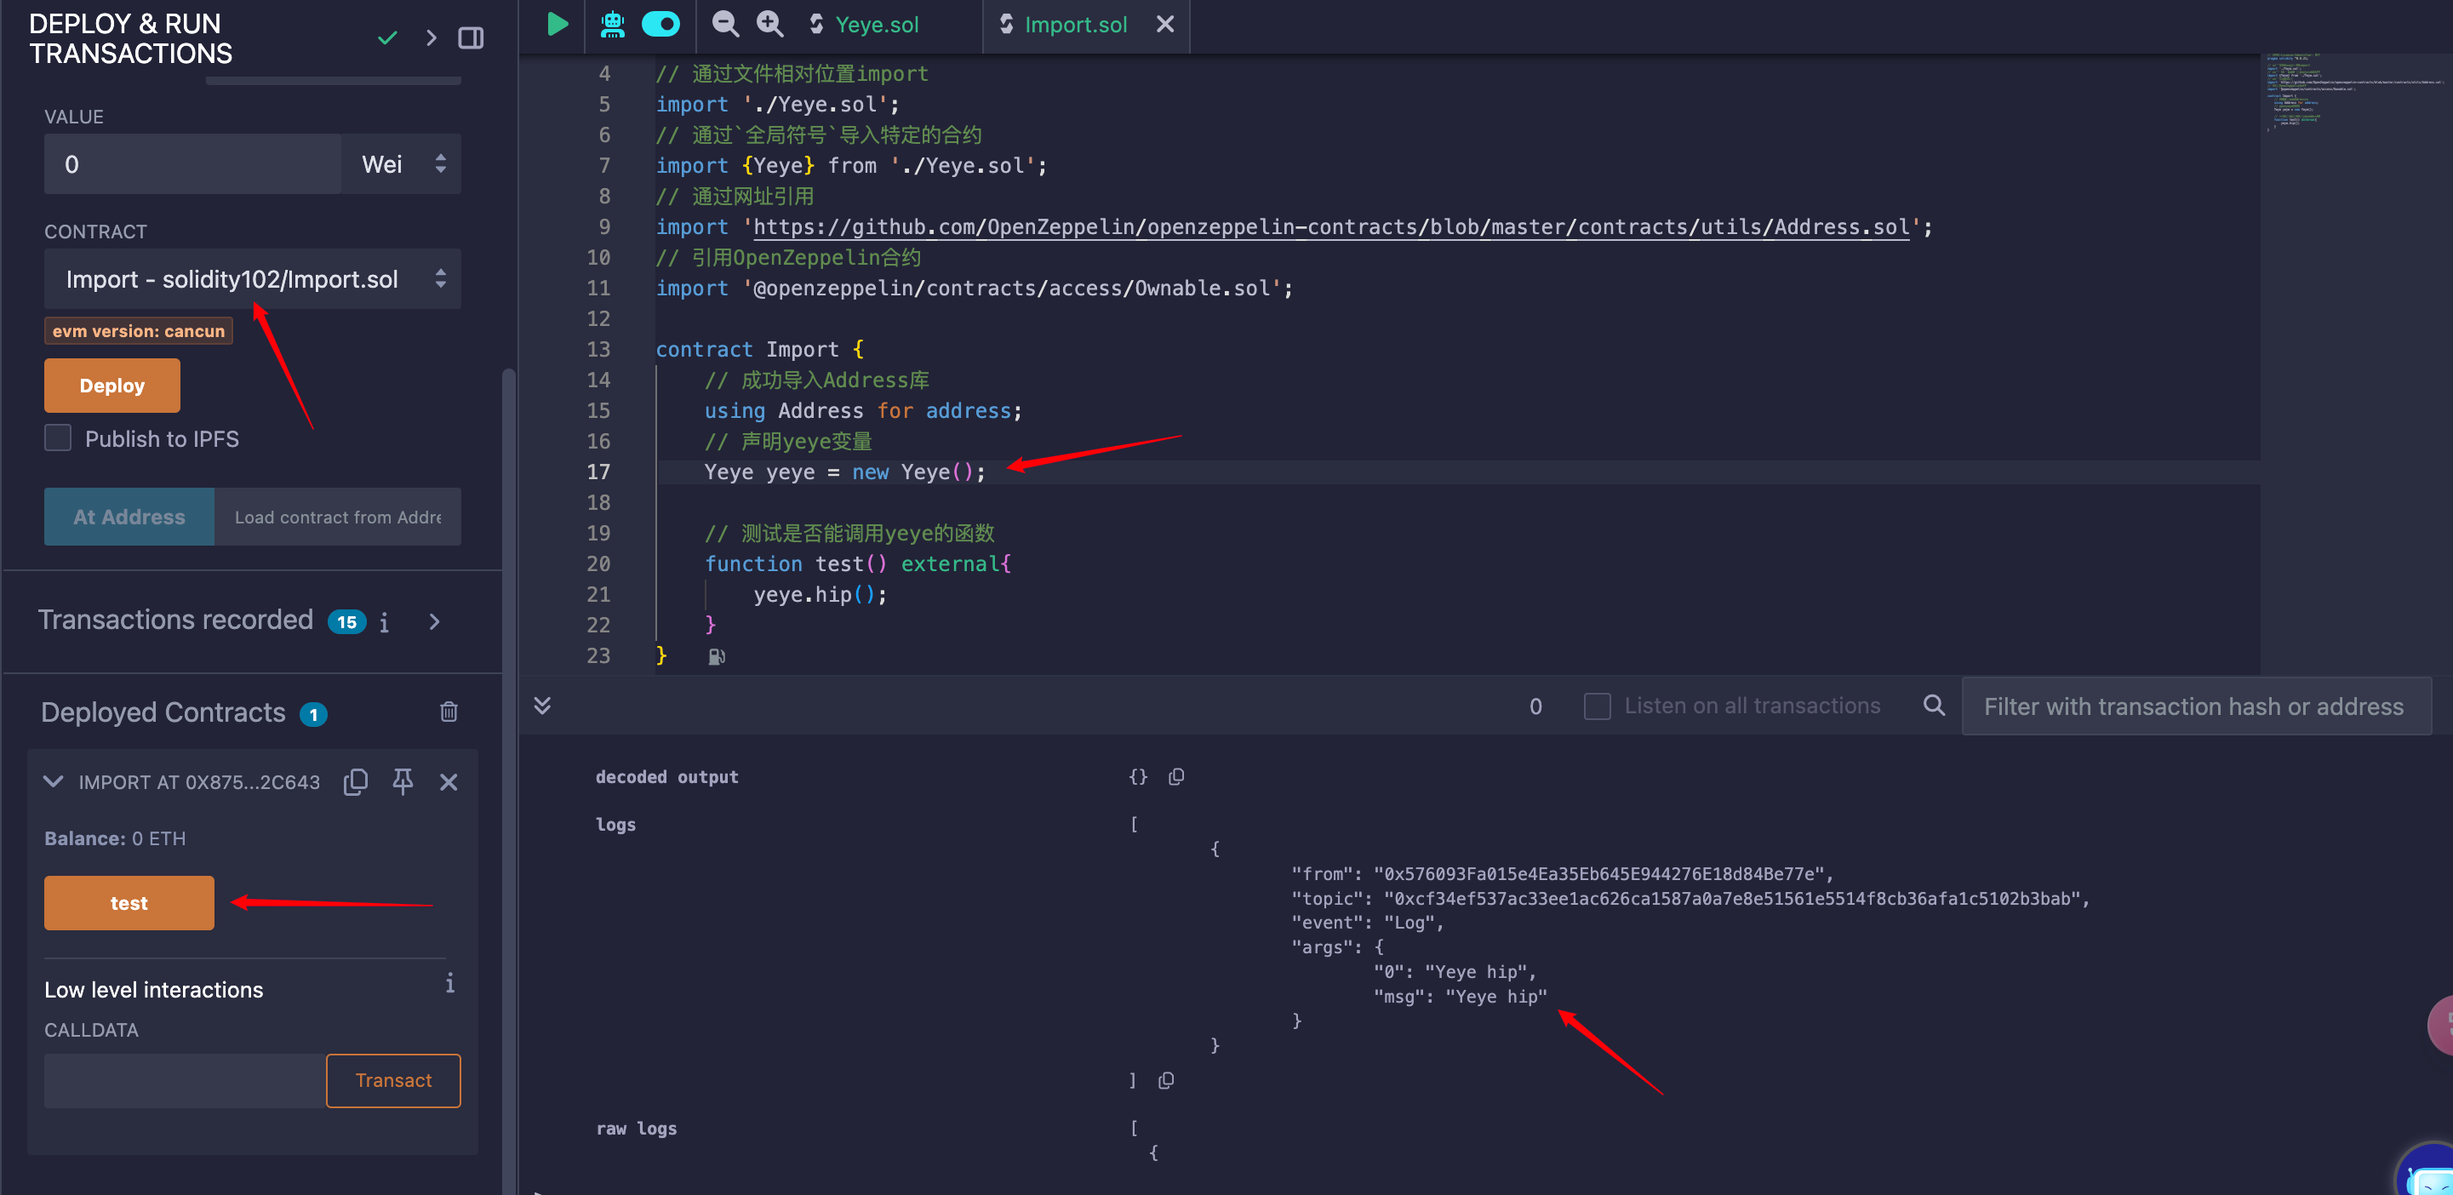Click the Ownable.sol import line
The image size is (2453, 1195).
[x=975, y=288]
